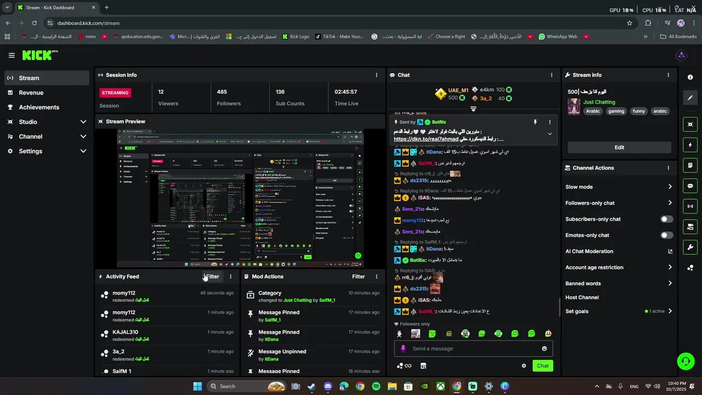
Task: Open the Session Info panel options menu
Action: click(x=376, y=75)
